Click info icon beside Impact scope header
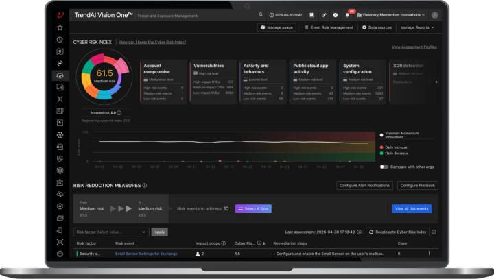The image size is (494, 279). pos(224,243)
